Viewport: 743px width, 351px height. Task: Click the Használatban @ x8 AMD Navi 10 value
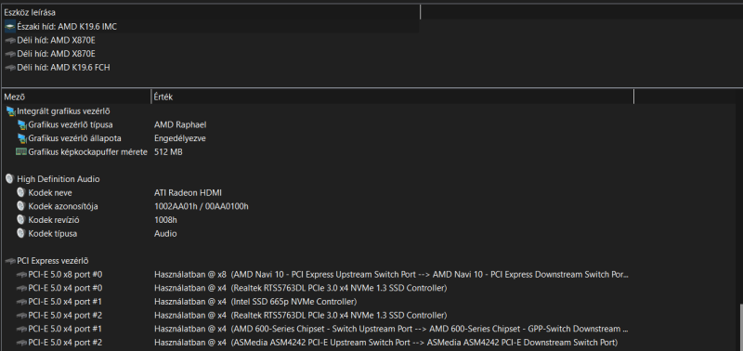coord(391,275)
